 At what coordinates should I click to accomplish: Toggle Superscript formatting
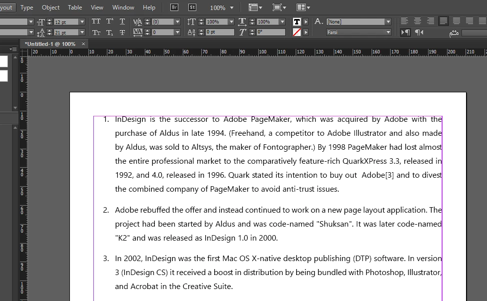(x=109, y=21)
